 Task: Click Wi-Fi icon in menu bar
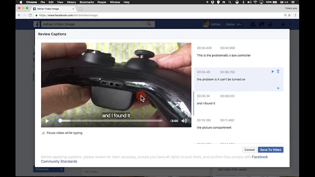click(x=255, y=2)
